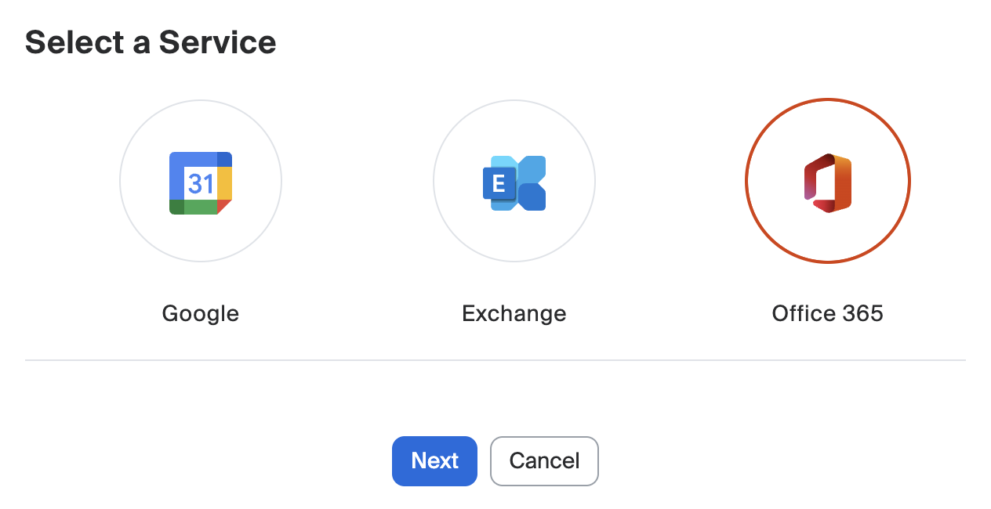Click the "Exchange" text label
Image resolution: width=991 pixels, height=509 pixels.
(514, 314)
